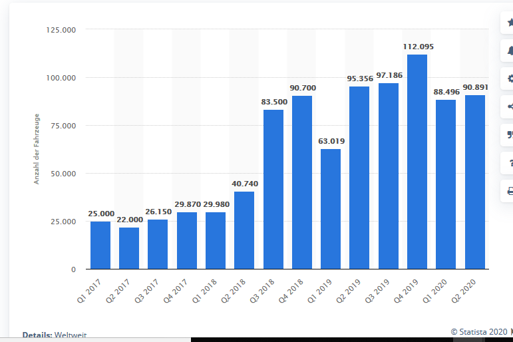Click the print icon

(x=510, y=191)
